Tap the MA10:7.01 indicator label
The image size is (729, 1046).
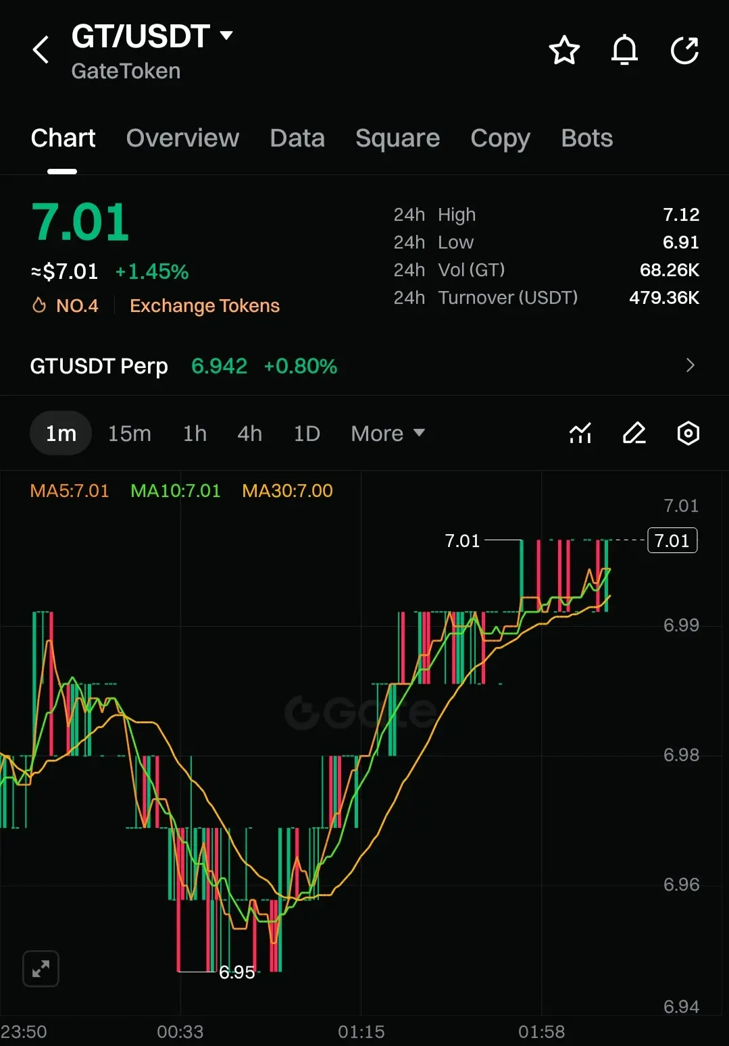click(x=176, y=490)
